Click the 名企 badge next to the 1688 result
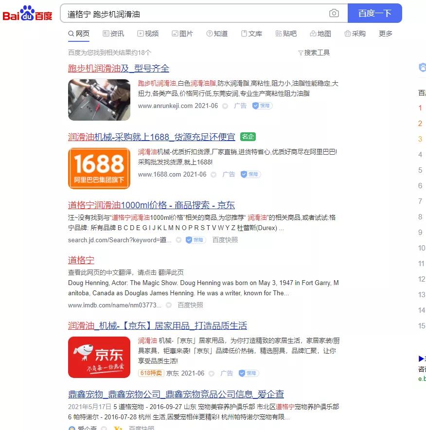426x430 pixels. tap(248, 137)
